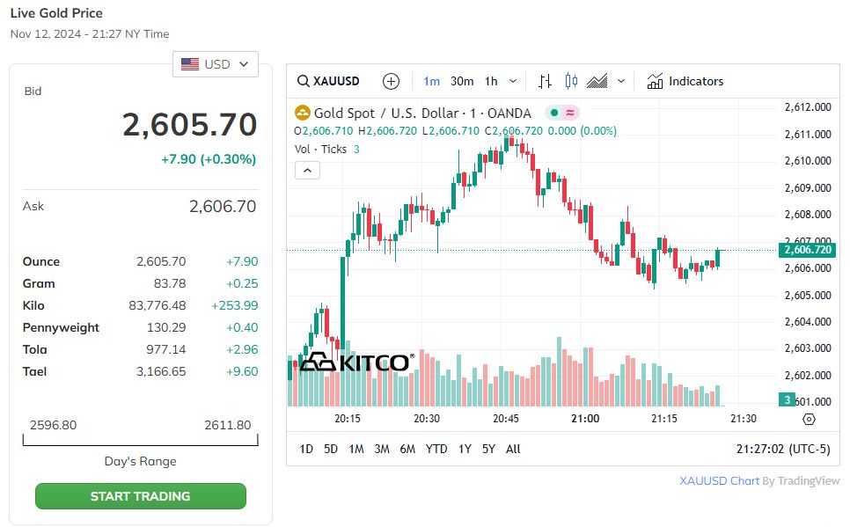Select the 1h interval

point(491,81)
